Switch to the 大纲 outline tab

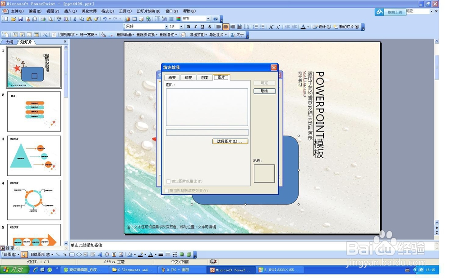tap(9, 42)
